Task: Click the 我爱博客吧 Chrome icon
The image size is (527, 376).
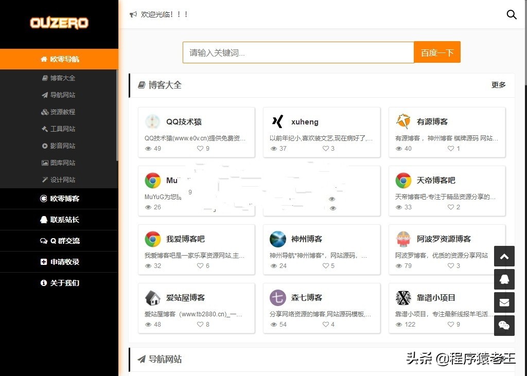Action: [x=152, y=239]
